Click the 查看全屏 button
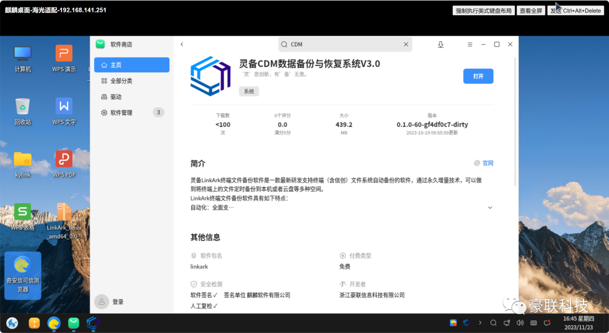This screenshot has height=333, width=609. (x=531, y=11)
